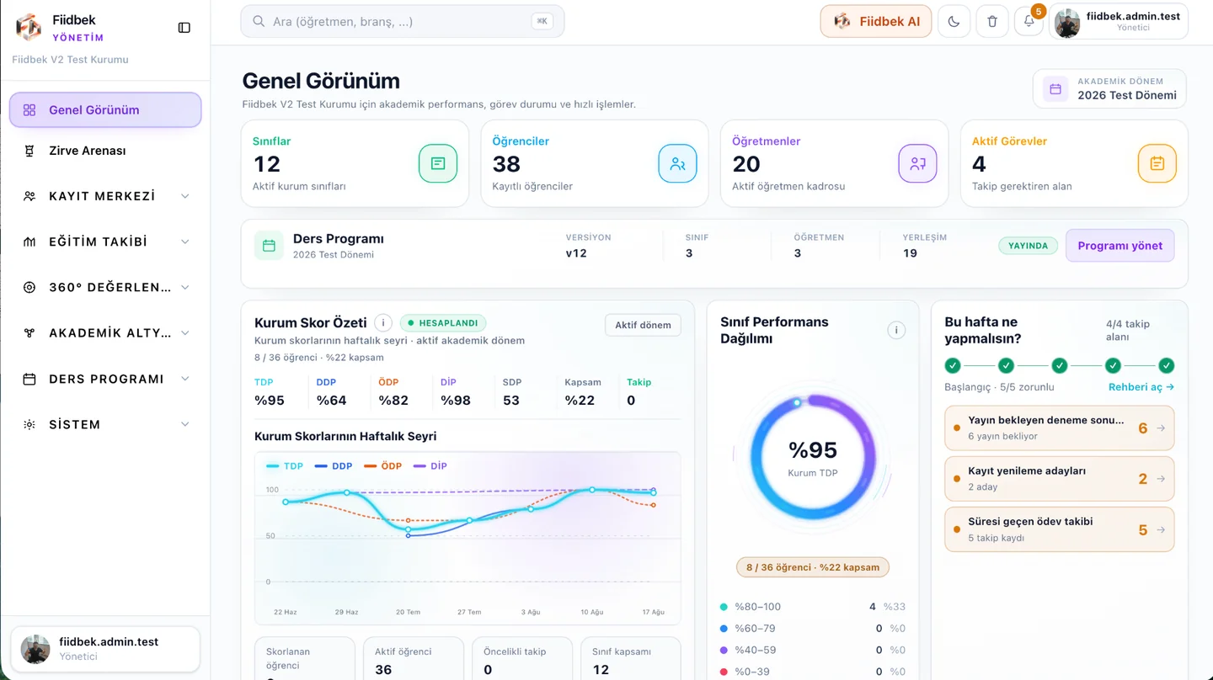This screenshot has height=680, width=1213.
Task: Show info for Sınıf Performans Dağılımı
Action: pos(896,330)
